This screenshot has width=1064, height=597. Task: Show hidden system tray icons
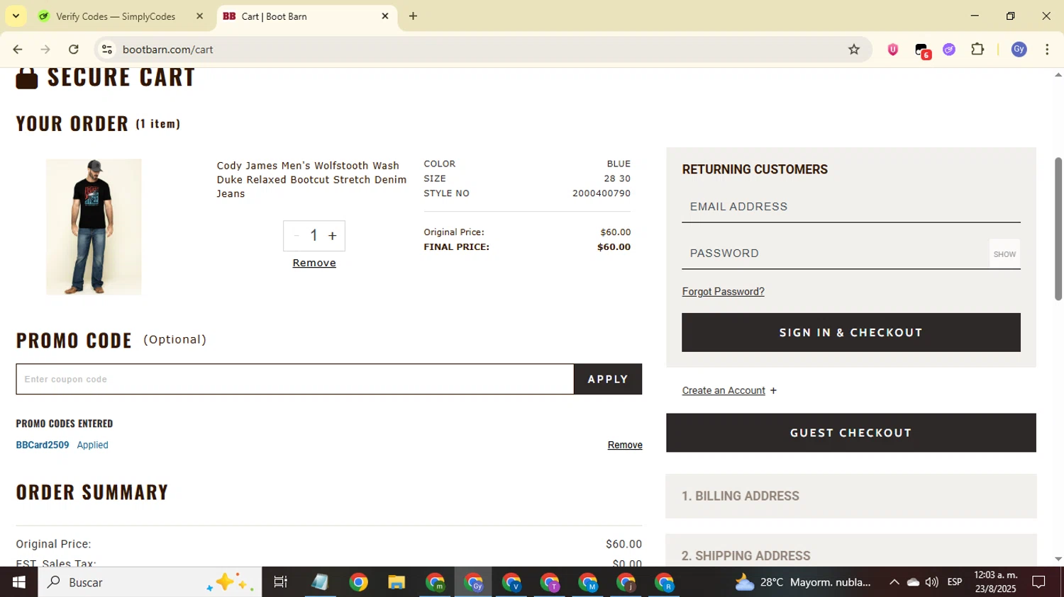[x=894, y=582]
